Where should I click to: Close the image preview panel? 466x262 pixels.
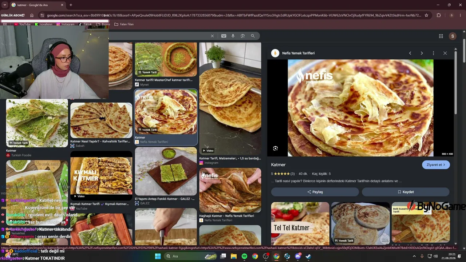(445, 53)
